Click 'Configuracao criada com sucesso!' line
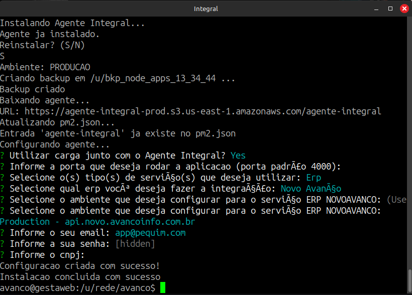This screenshot has height=295, width=412. 80,265
